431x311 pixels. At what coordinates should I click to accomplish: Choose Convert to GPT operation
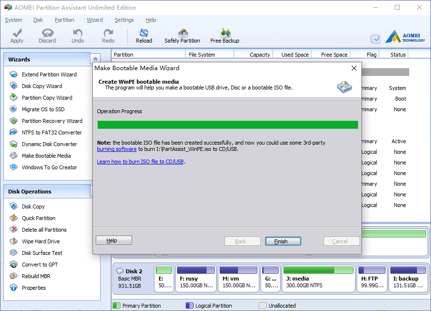tap(40, 265)
